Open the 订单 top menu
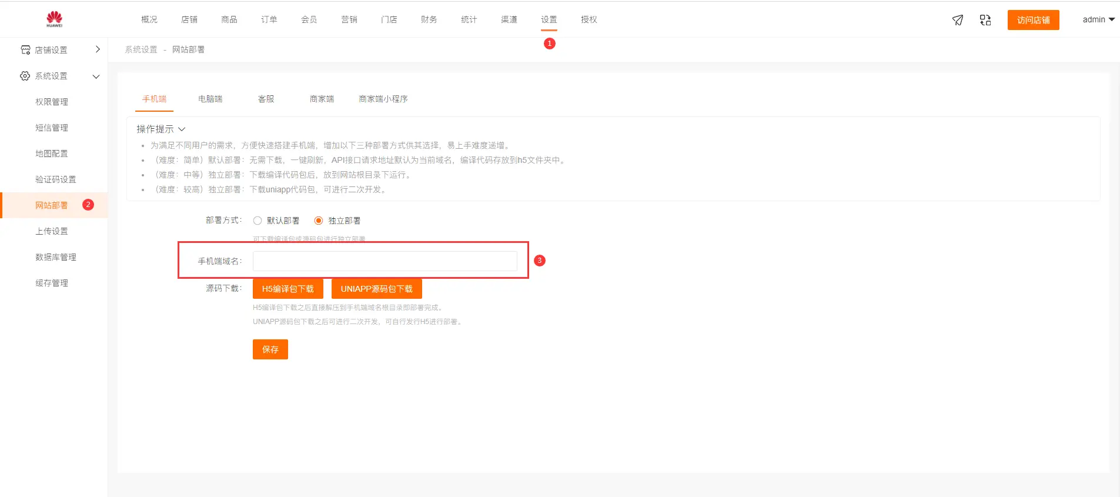 tap(269, 19)
